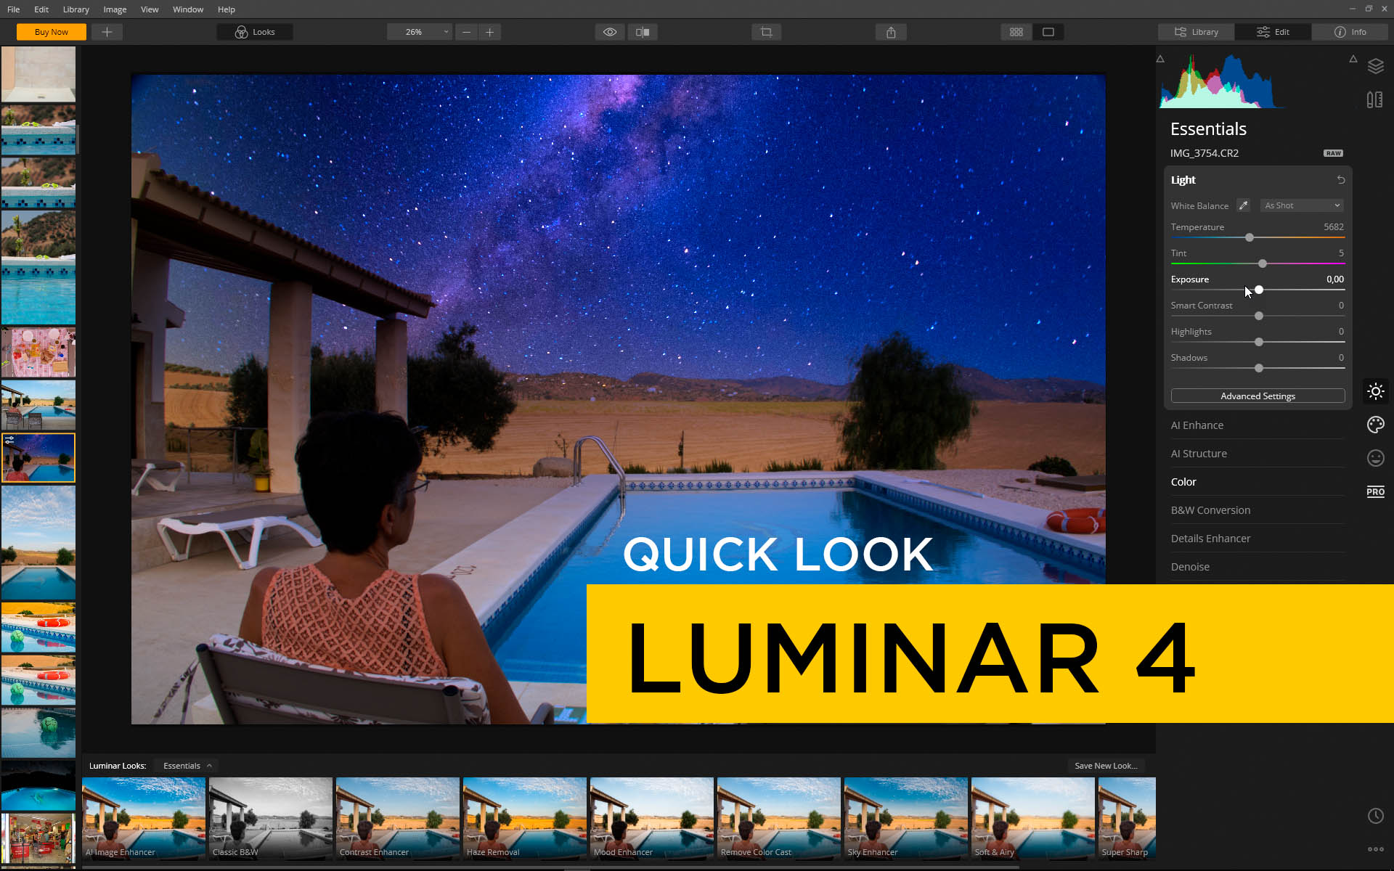1394x871 pixels.
Task: Select the Portrait smiley face icon
Action: coord(1375,458)
